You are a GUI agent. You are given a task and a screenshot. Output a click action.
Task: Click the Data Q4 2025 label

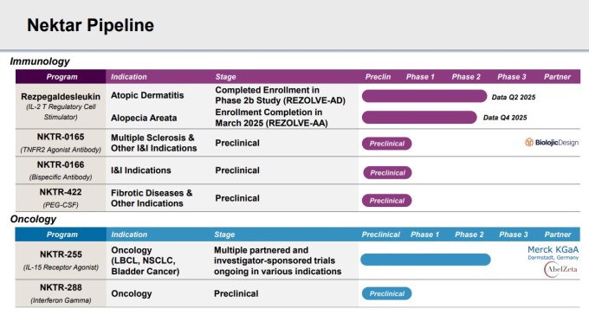[505, 118]
